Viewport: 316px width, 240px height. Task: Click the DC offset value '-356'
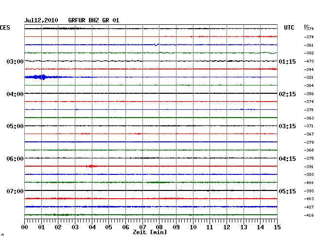(309, 94)
